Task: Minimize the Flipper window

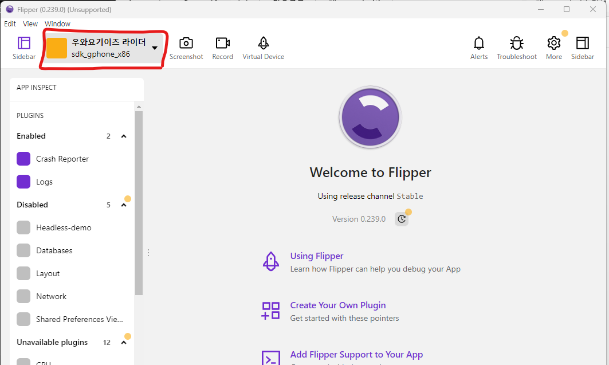Action: point(541,9)
